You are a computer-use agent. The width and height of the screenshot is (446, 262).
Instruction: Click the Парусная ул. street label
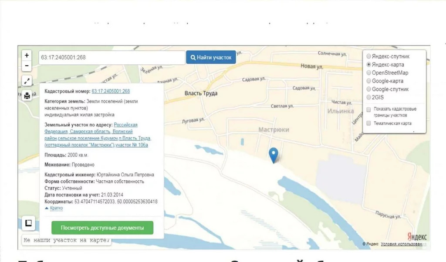[388, 215]
